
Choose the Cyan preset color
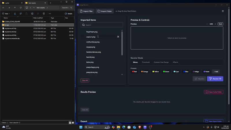[176, 71]
